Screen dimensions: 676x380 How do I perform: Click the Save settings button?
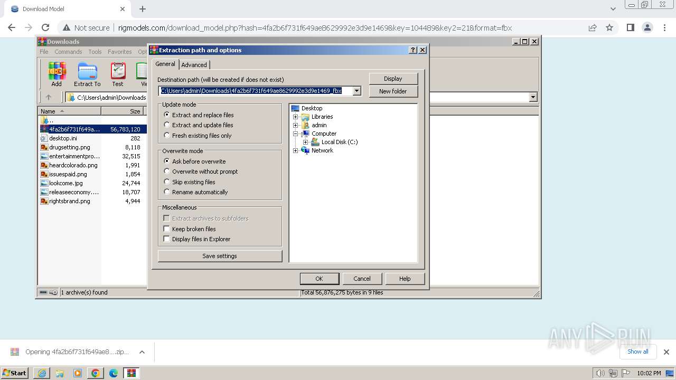220,256
